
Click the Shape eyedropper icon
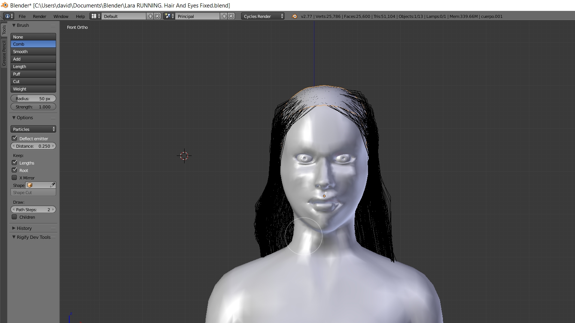[x=53, y=185]
